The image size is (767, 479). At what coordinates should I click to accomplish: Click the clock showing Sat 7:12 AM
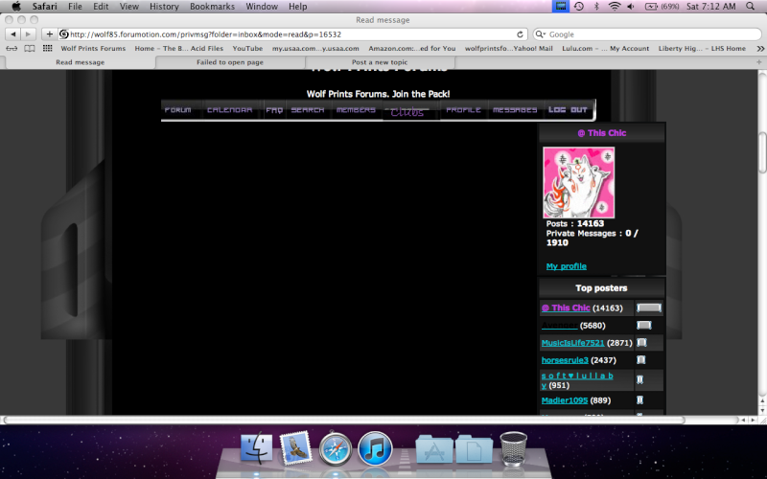click(x=710, y=7)
